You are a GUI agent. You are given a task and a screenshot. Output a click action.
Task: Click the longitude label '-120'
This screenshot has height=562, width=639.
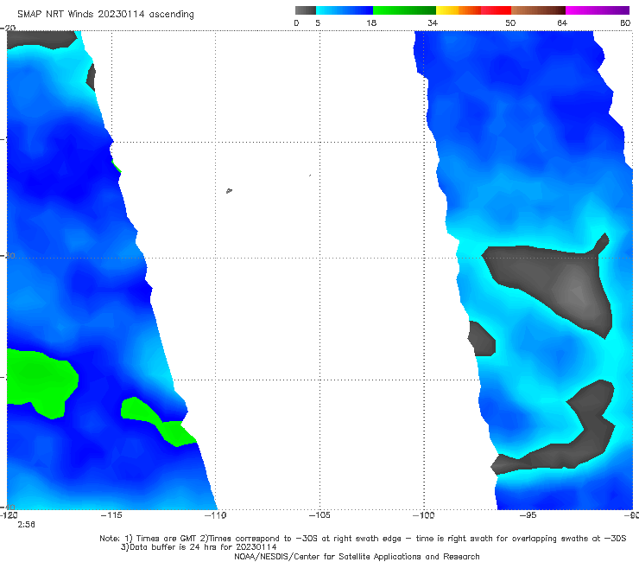point(9,515)
